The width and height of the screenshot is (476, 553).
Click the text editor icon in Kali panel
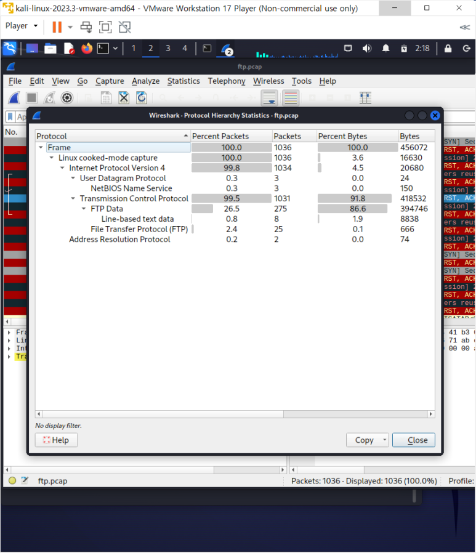(69, 48)
